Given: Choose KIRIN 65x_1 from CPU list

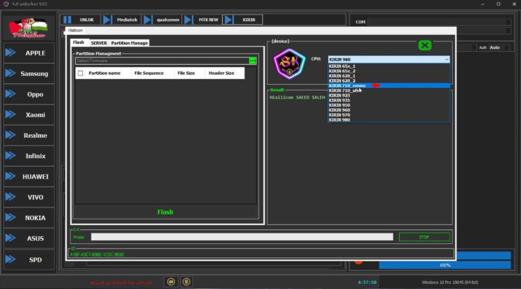Looking at the screenshot, I should tap(389, 66).
